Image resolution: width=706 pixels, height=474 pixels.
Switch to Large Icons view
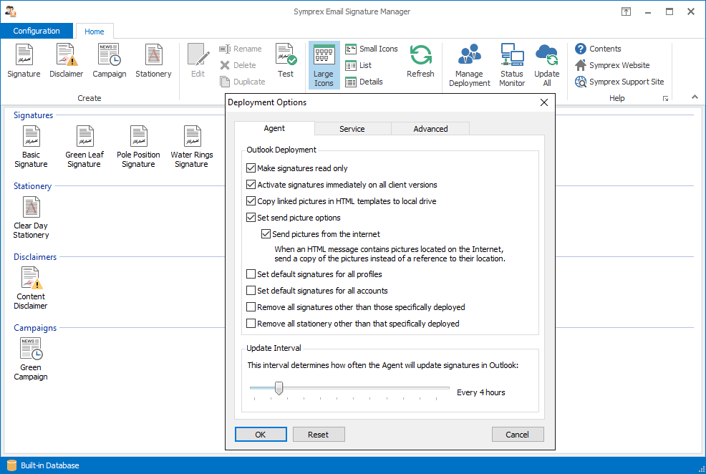click(324, 65)
